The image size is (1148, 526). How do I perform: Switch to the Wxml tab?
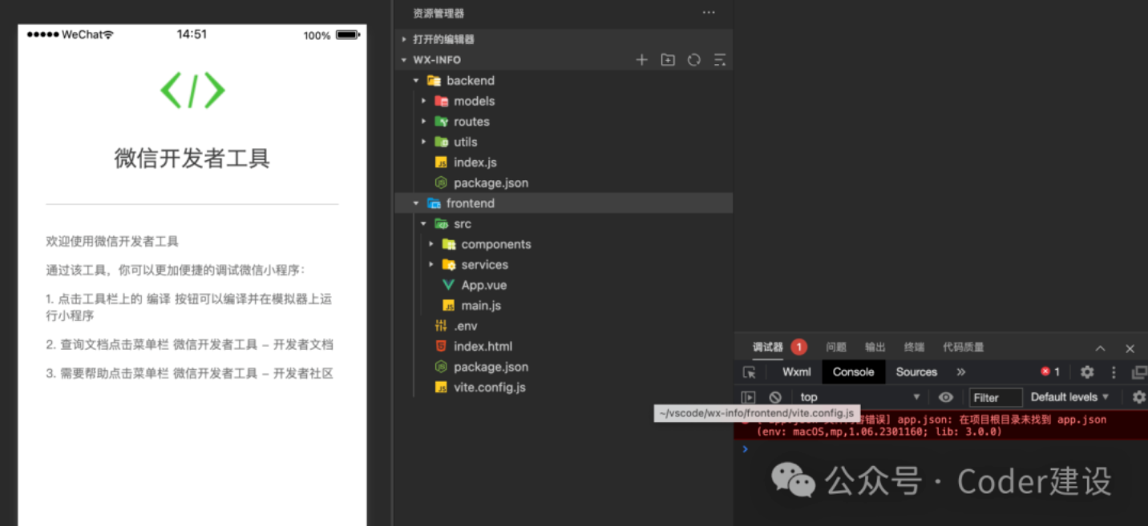[x=797, y=372]
